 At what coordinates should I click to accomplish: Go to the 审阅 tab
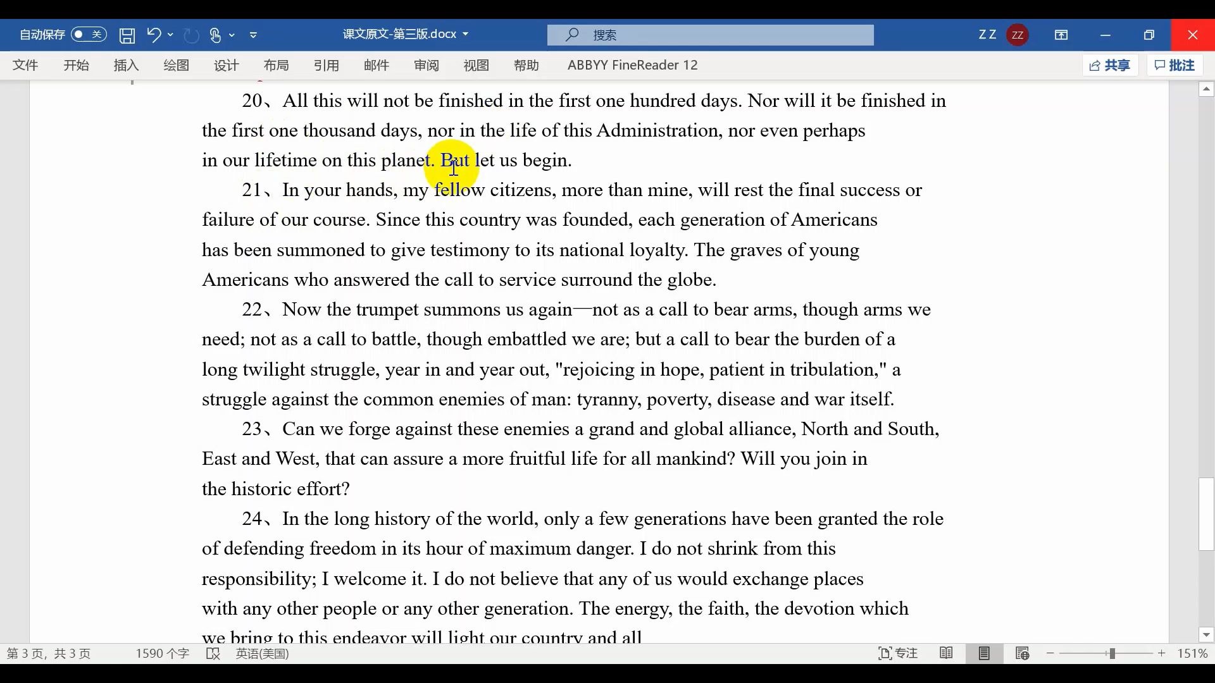[x=427, y=65]
